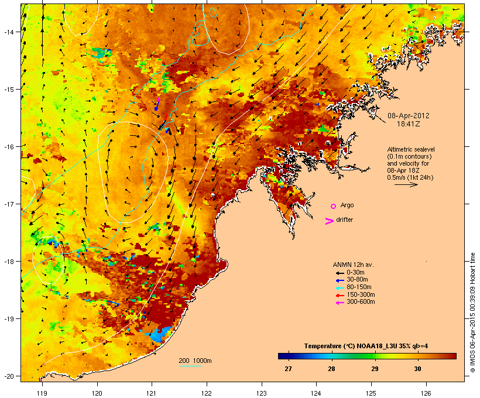Click the '150-300m' depth label
The height and width of the screenshot is (398, 480).
(361, 295)
